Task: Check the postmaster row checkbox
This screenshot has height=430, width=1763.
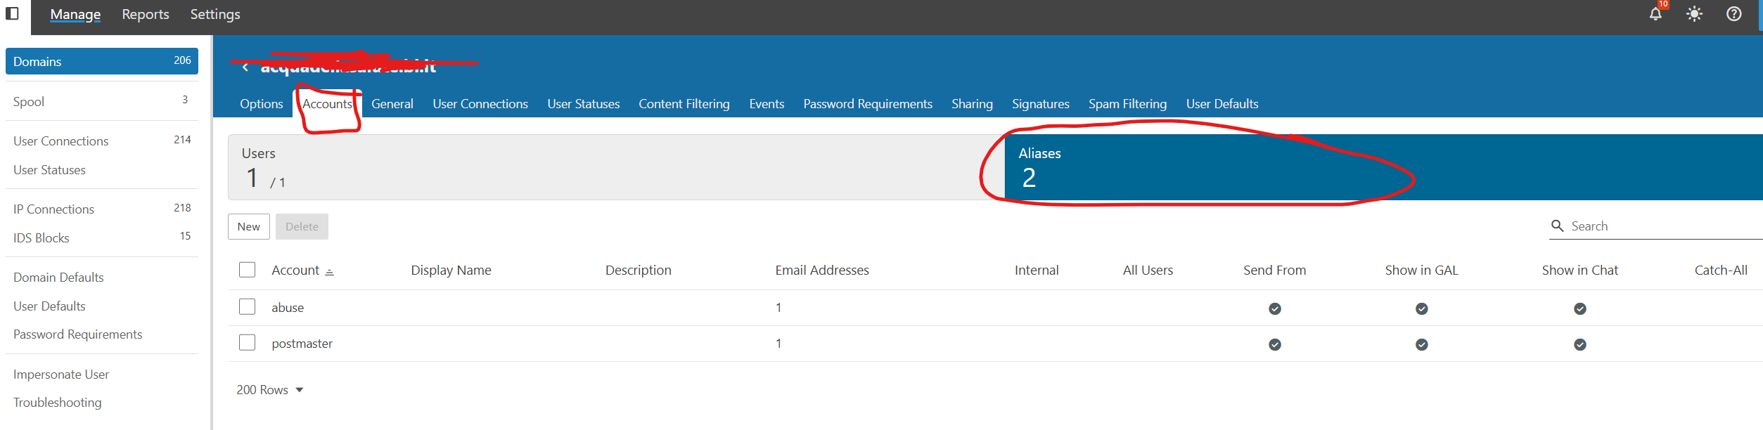Action: pos(247,343)
